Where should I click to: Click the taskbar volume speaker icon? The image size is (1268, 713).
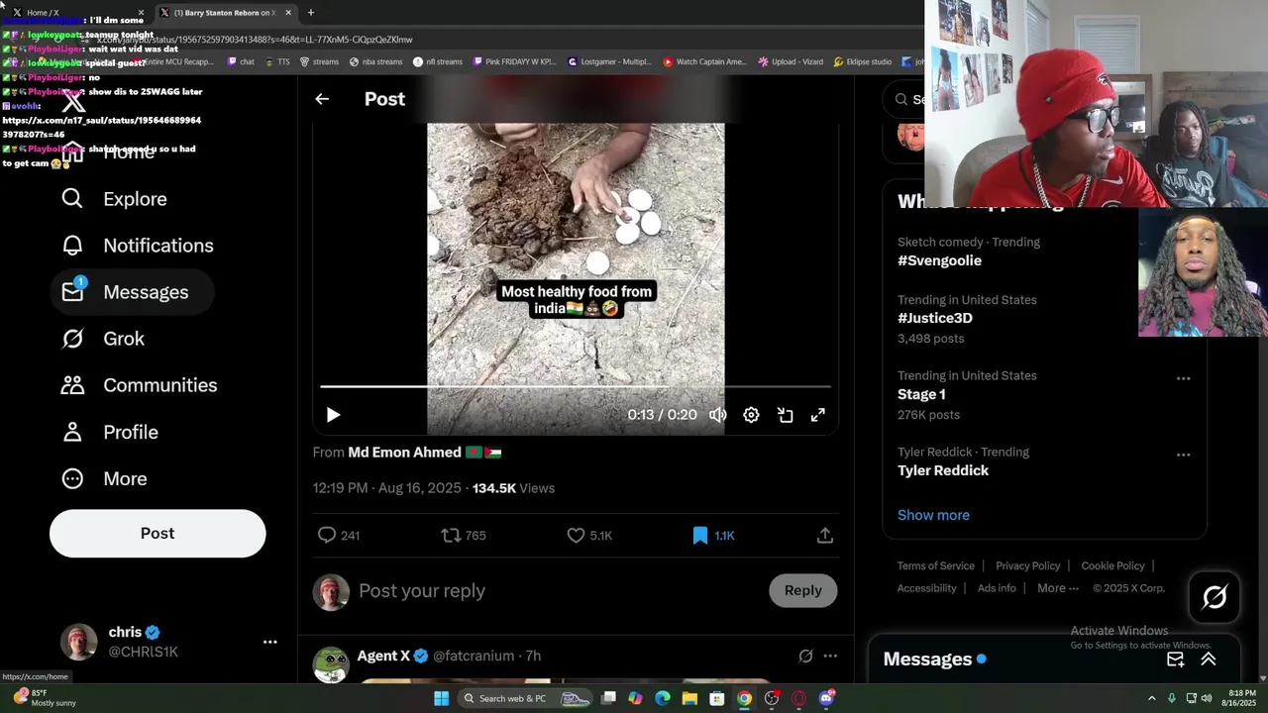tap(1206, 698)
